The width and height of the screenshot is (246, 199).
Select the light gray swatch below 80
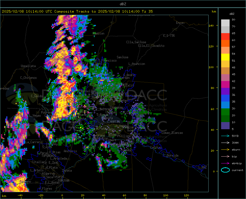(x=225, y=23)
